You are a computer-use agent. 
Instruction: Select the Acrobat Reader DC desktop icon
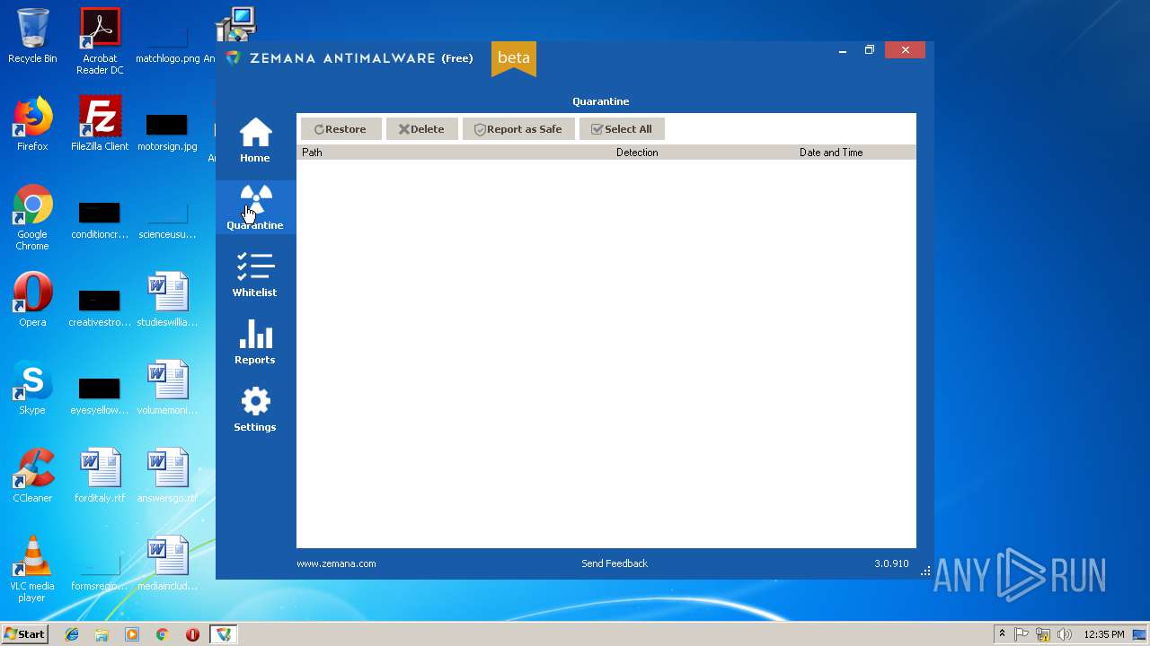pos(100,41)
